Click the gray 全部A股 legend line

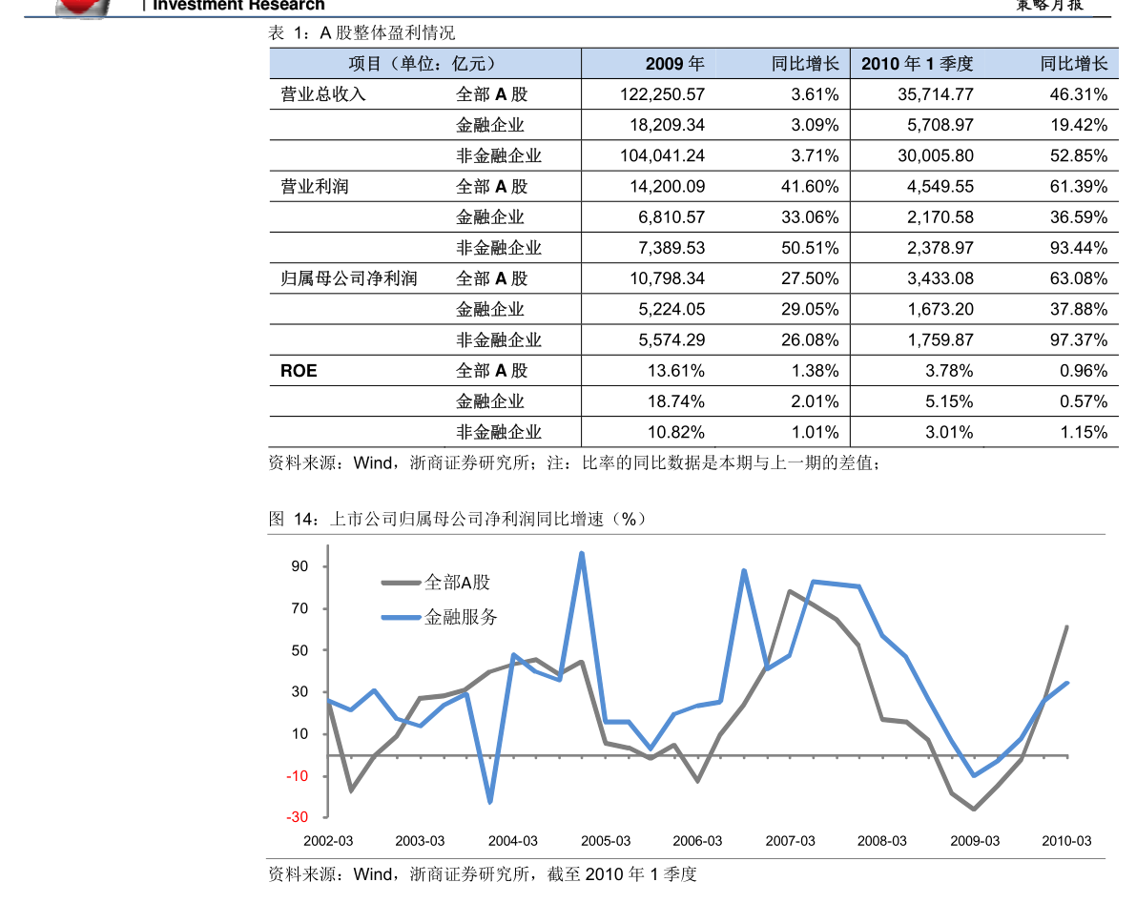point(402,583)
